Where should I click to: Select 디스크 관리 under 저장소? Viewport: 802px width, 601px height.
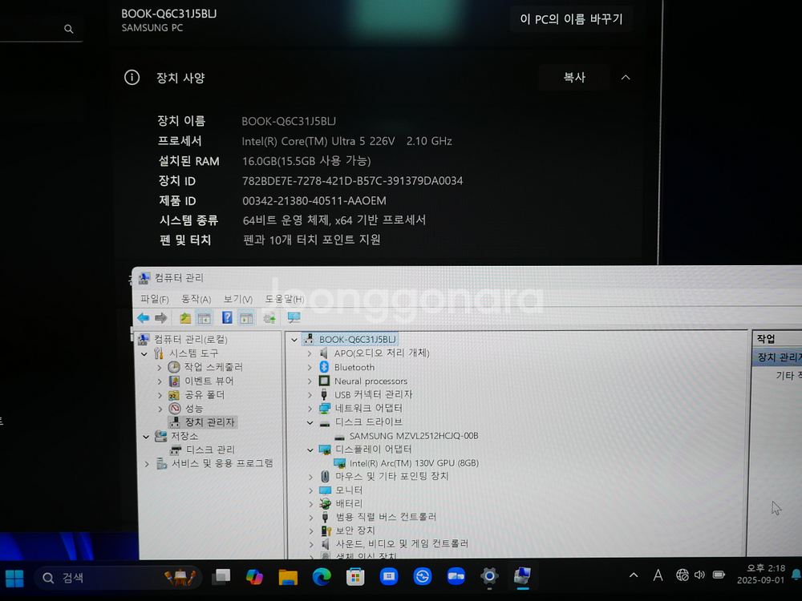pos(210,450)
